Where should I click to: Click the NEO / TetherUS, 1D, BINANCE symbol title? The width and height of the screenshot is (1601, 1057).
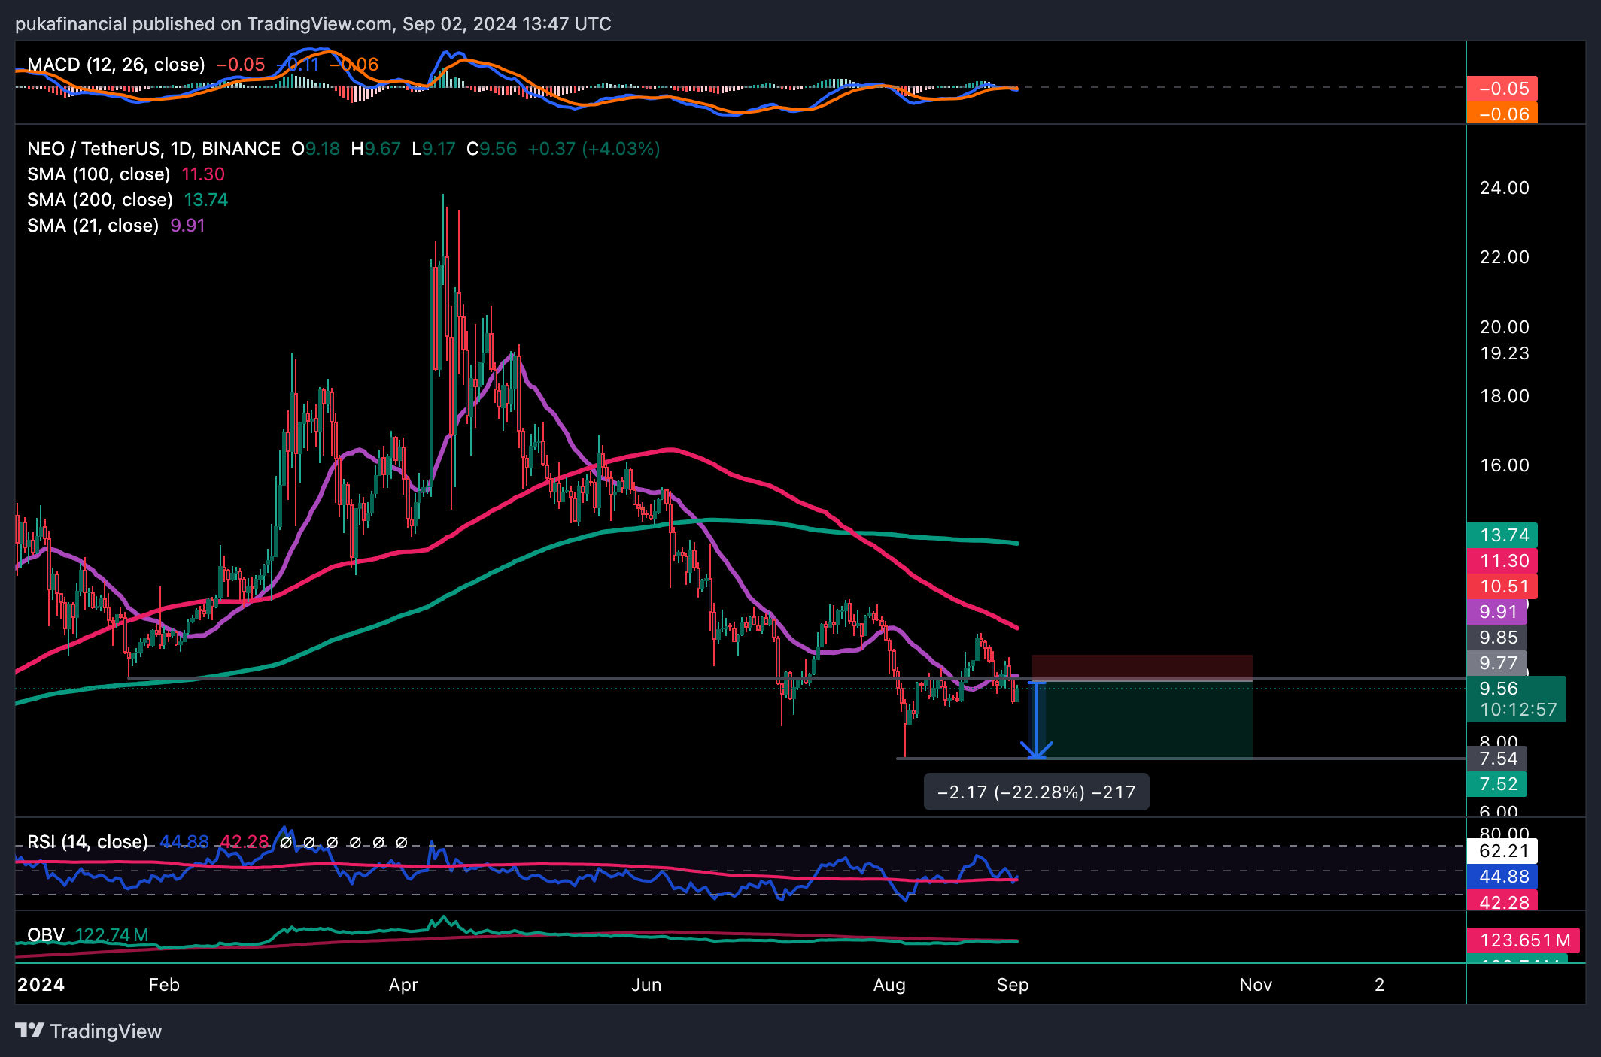pyautogui.click(x=153, y=149)
